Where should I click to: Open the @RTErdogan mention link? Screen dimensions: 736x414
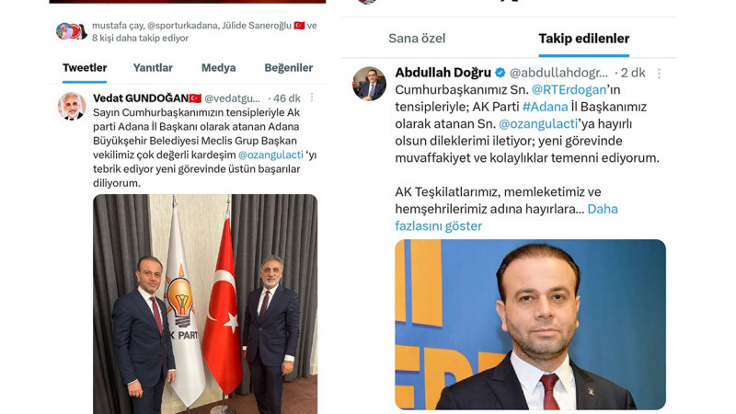point(569,89)
